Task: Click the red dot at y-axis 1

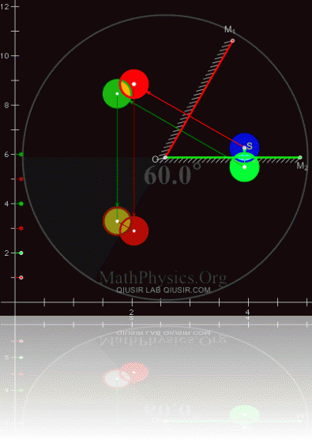Action: 21,278
